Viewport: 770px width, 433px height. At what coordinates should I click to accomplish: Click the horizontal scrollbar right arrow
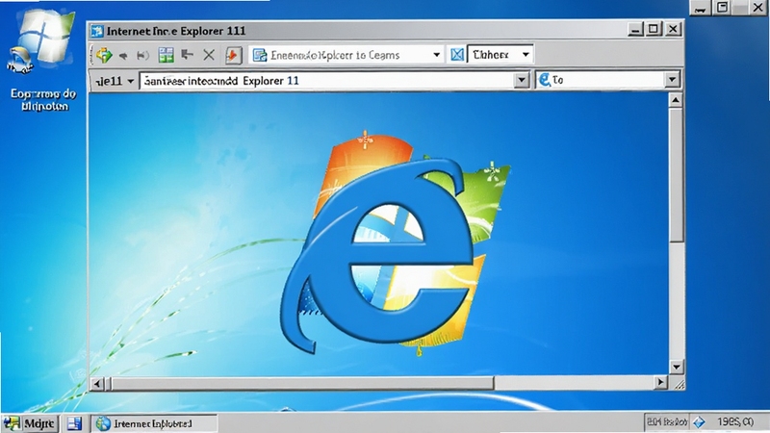(x=661, y=382)
